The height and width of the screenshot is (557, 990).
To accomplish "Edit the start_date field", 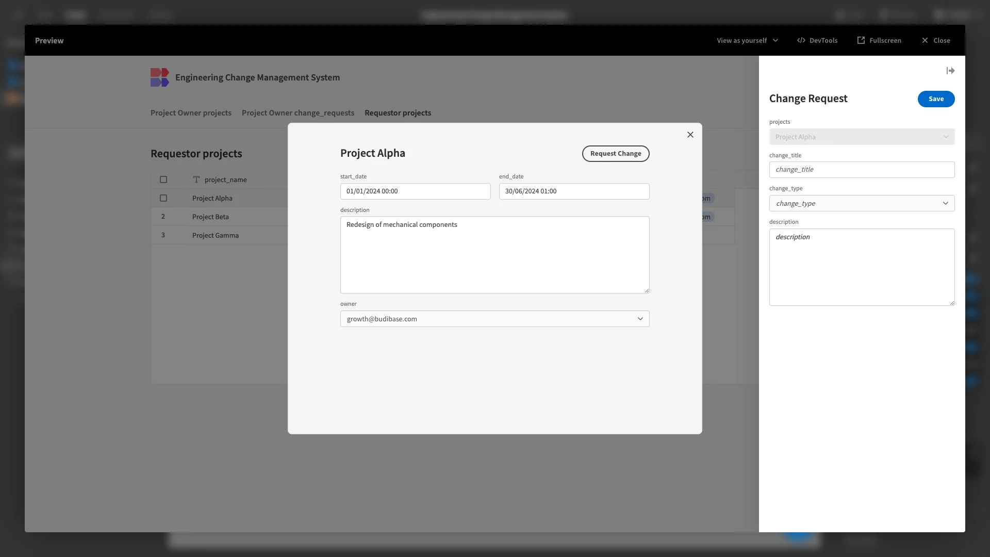I will click(415, 191).
